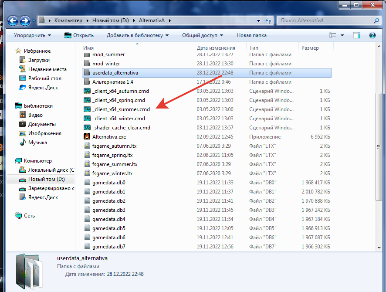386x292 pixels.
Task: Click the scroll down arrow of file list
Action: [x=379, y=248]
